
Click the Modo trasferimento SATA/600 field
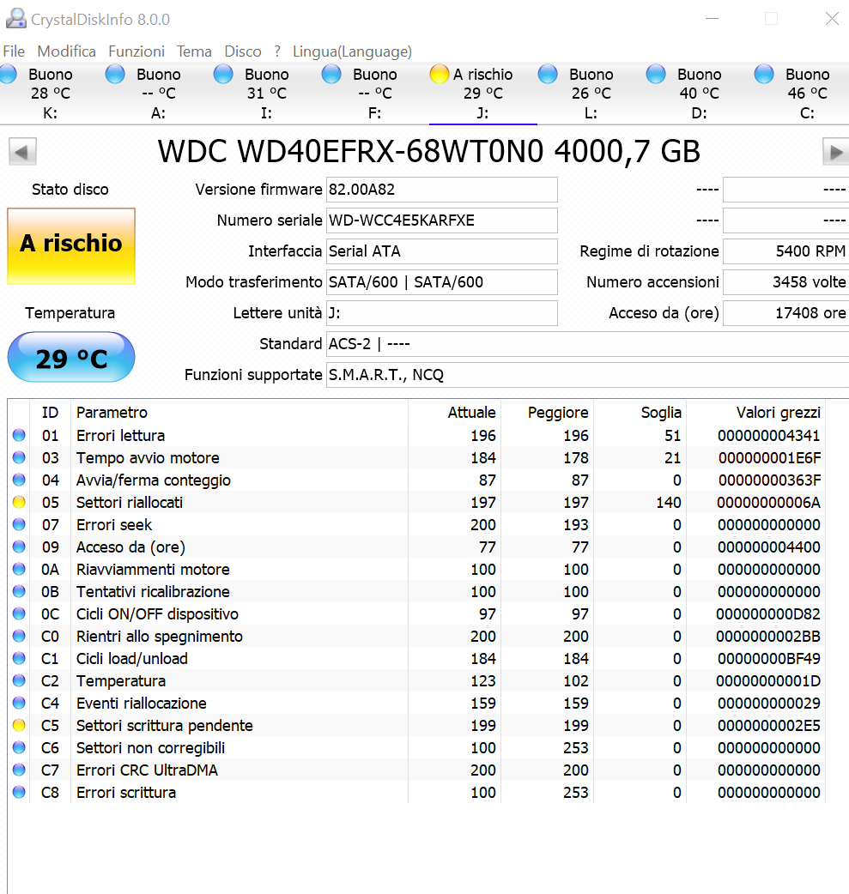(x=441, y=281)
